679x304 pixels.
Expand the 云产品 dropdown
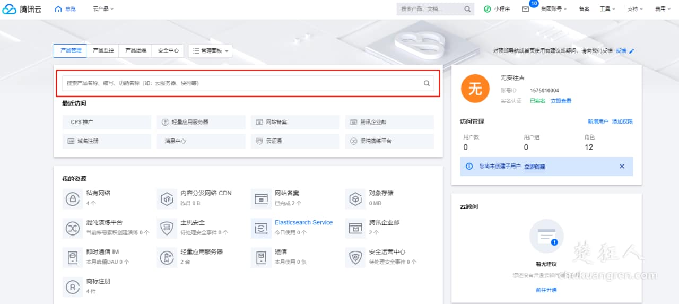103,9
